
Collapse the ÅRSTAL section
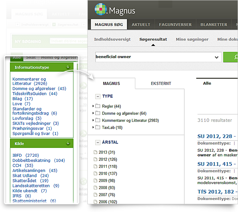click(x=98, y=142)
